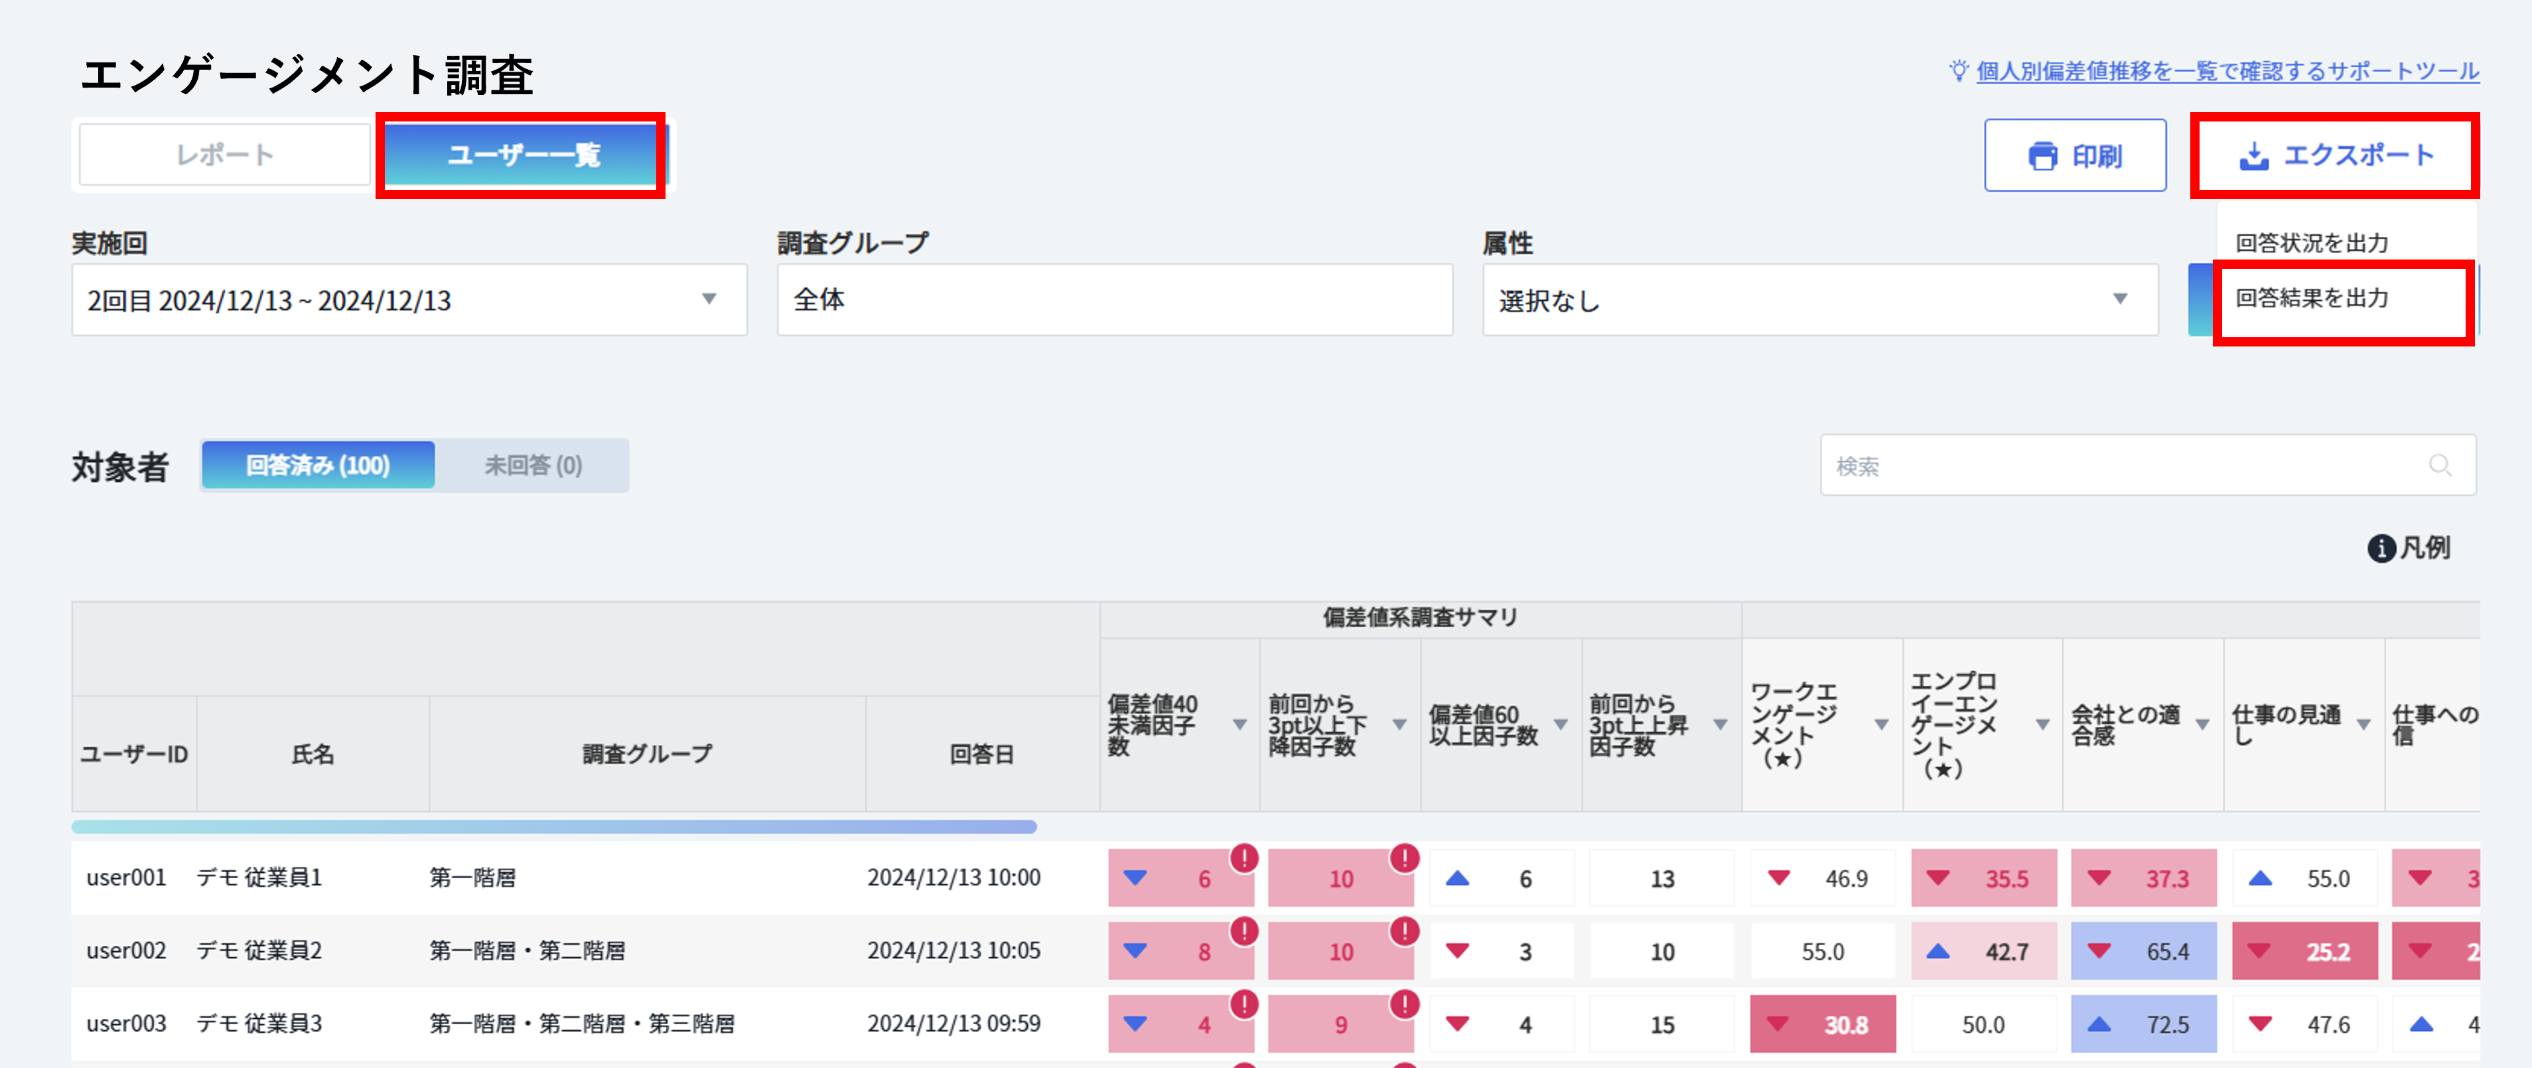This screenshot has width=2532, height=1068.
Task: Click user002 in the user ID column
Action: (x=126, y=950)
